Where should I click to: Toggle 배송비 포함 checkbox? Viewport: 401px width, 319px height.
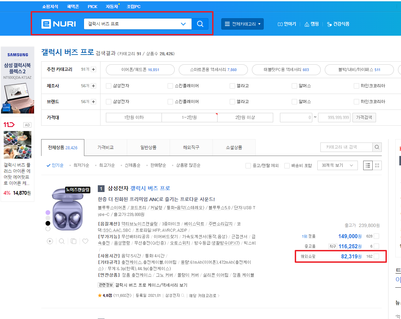(287, 166)
